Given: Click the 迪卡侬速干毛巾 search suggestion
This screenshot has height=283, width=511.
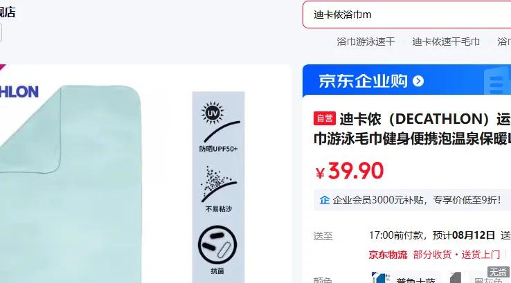Looking at the screenshot, I should pos(446,42).
